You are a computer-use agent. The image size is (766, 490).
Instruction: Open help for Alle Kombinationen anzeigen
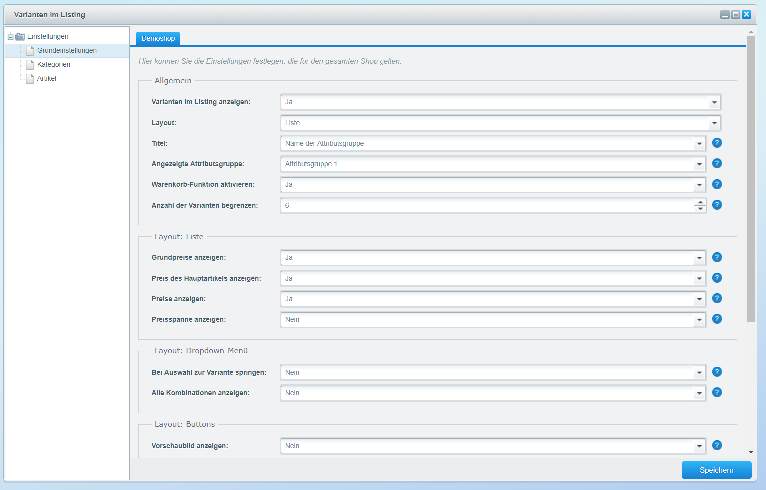pyautogui.click(x=717, y=392)
